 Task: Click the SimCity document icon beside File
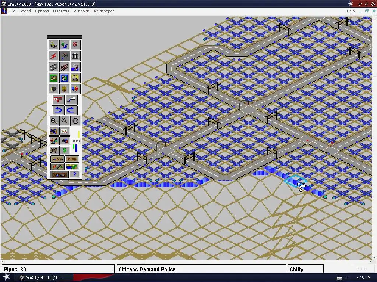4,11
